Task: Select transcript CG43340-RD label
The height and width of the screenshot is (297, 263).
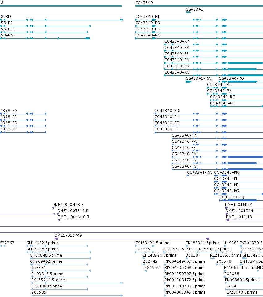Action: [148, 23]
